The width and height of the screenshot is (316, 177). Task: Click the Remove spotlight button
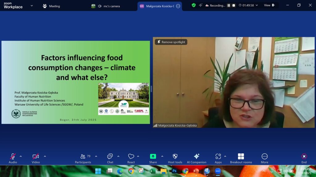click(171, 42)
